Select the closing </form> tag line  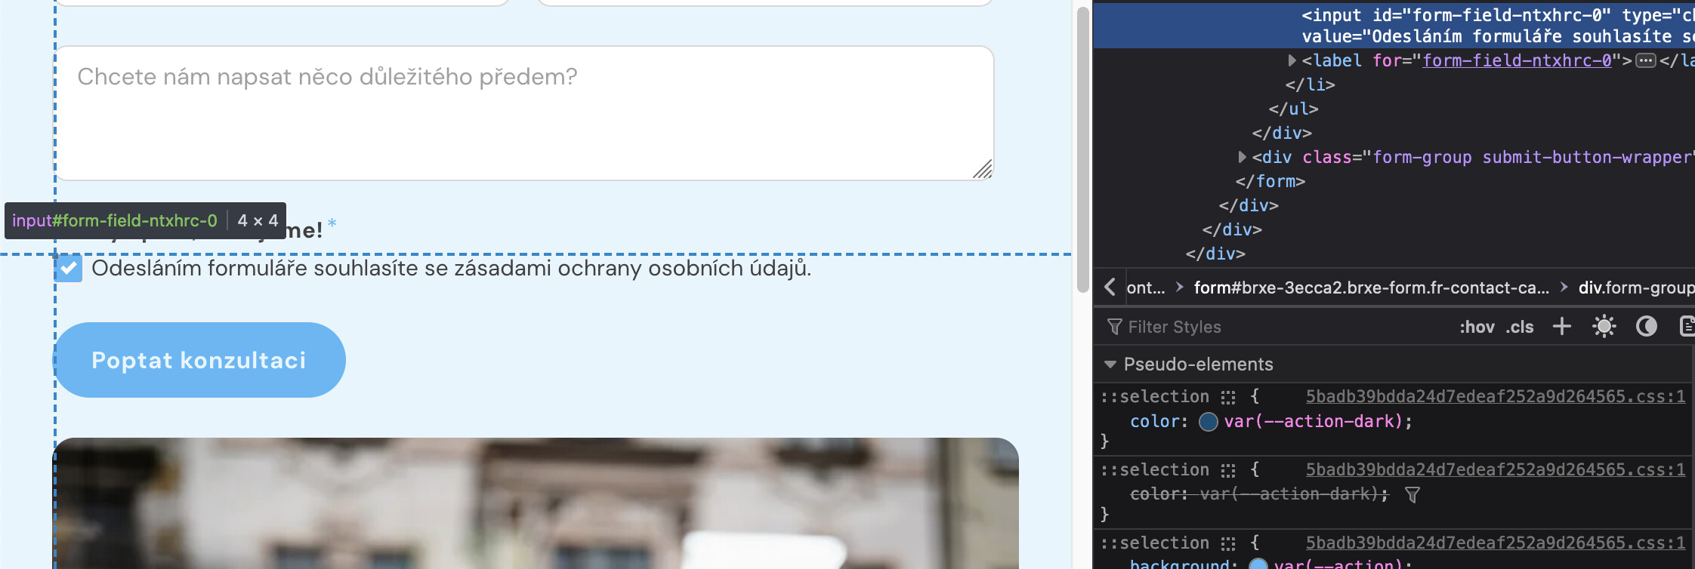pyautogui.click(x=1270, y=181)
